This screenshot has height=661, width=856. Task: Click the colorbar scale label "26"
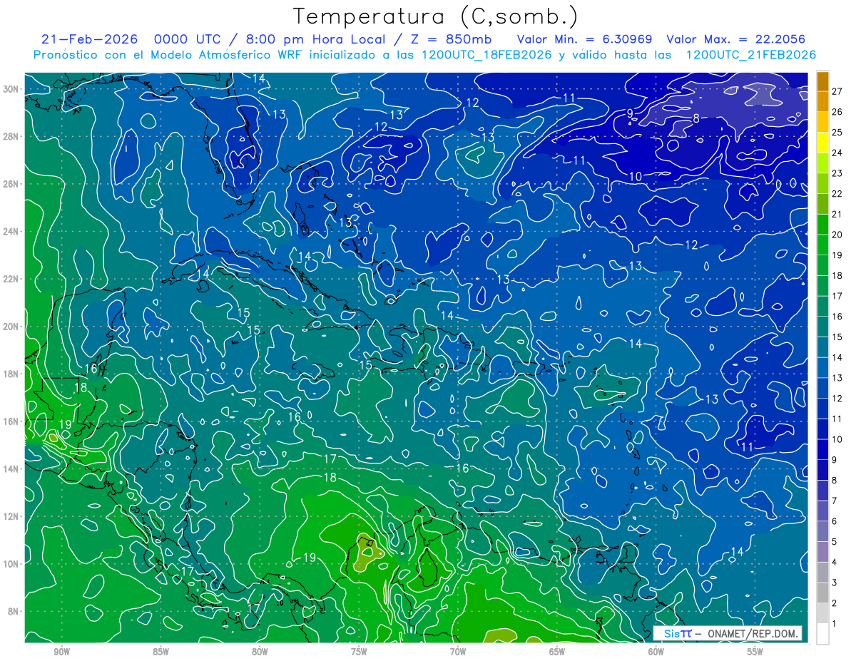coord(837,112)
